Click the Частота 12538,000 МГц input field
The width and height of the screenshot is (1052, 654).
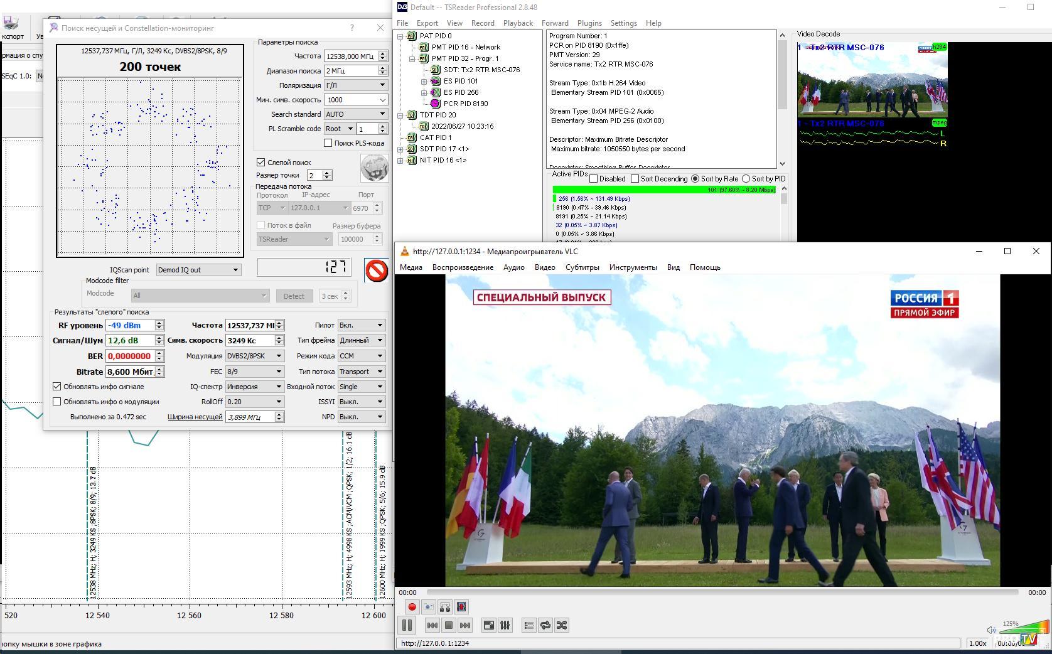350,56
